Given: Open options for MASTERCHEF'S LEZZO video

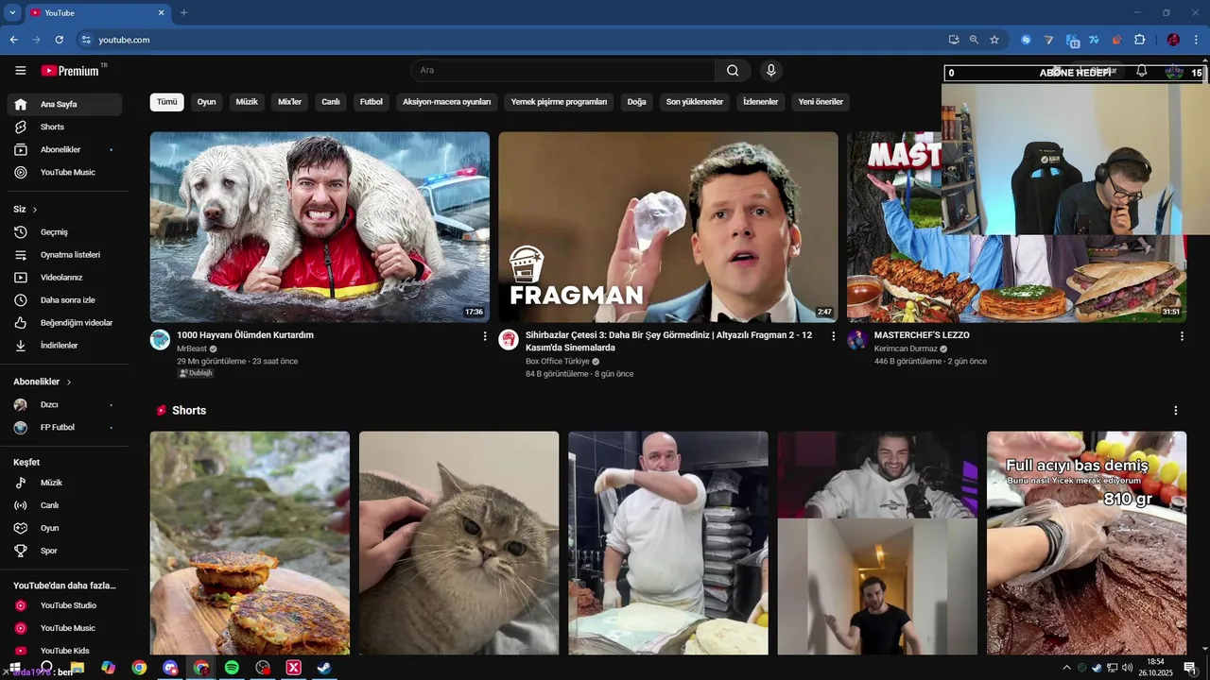Looking at the screenshot, I should click(x=1182, y=336).
